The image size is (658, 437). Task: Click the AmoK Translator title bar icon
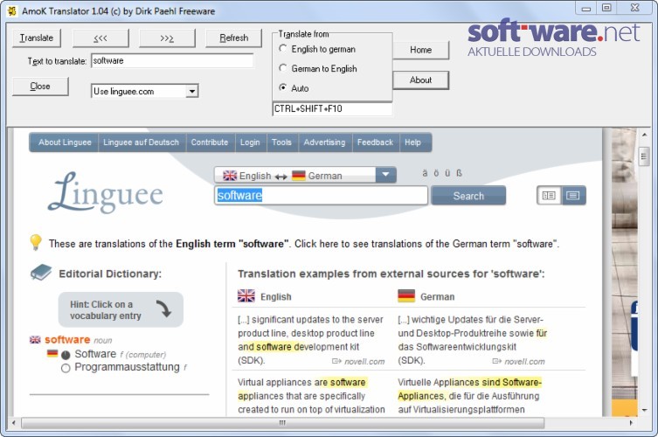pos(11,10)
